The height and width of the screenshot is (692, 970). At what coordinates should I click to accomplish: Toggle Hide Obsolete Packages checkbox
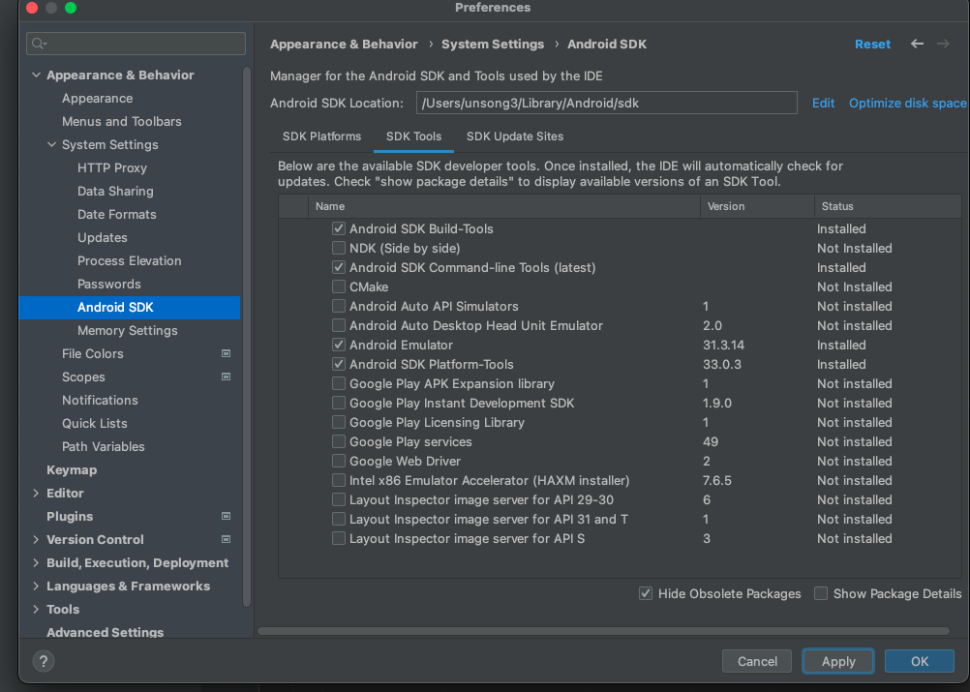(x=646, y=593)
